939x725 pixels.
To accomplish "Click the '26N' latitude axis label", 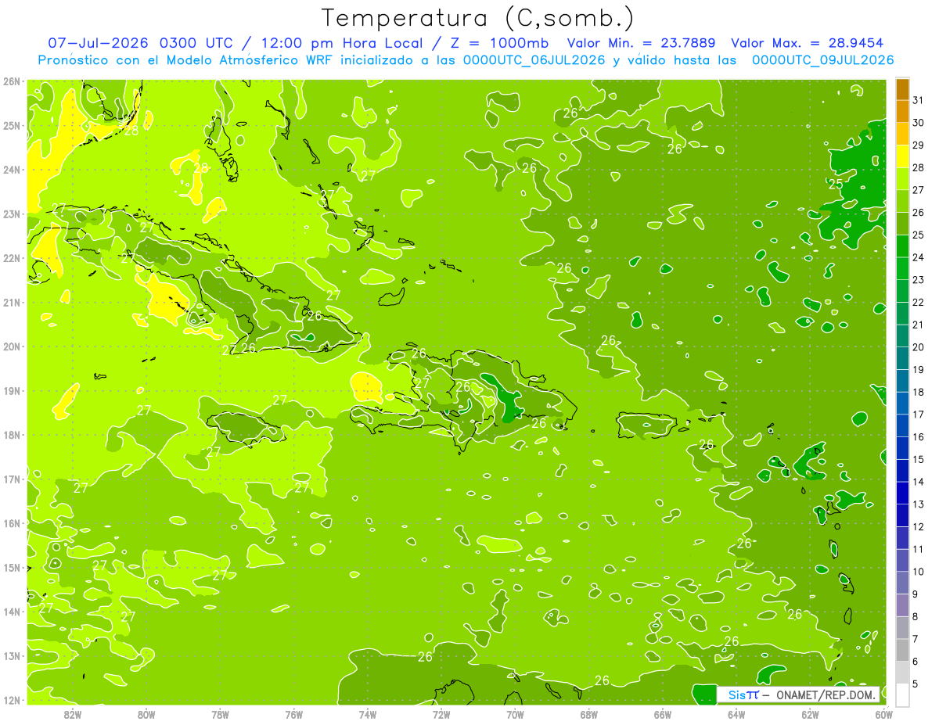I will (x=11, y=81).
